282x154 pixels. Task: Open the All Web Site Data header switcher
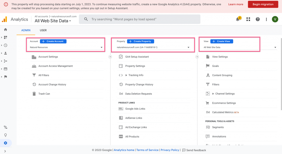click(x=53, y=21)
